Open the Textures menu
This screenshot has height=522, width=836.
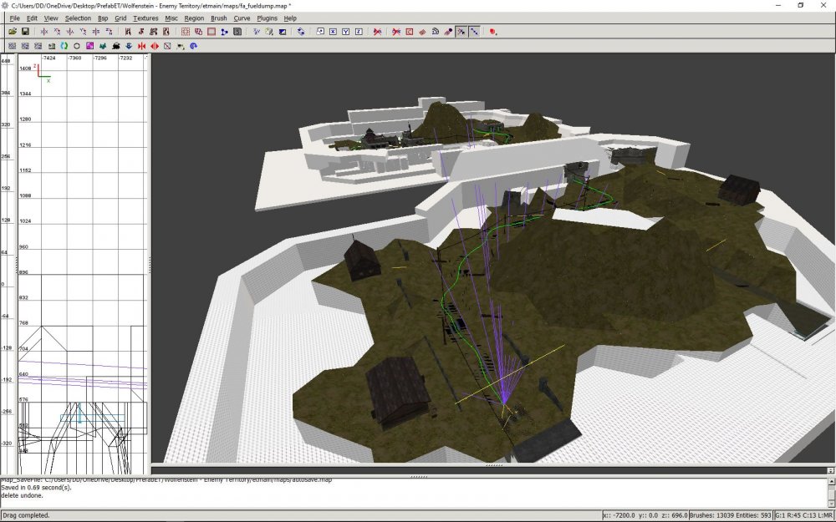(x=145, y=18)
